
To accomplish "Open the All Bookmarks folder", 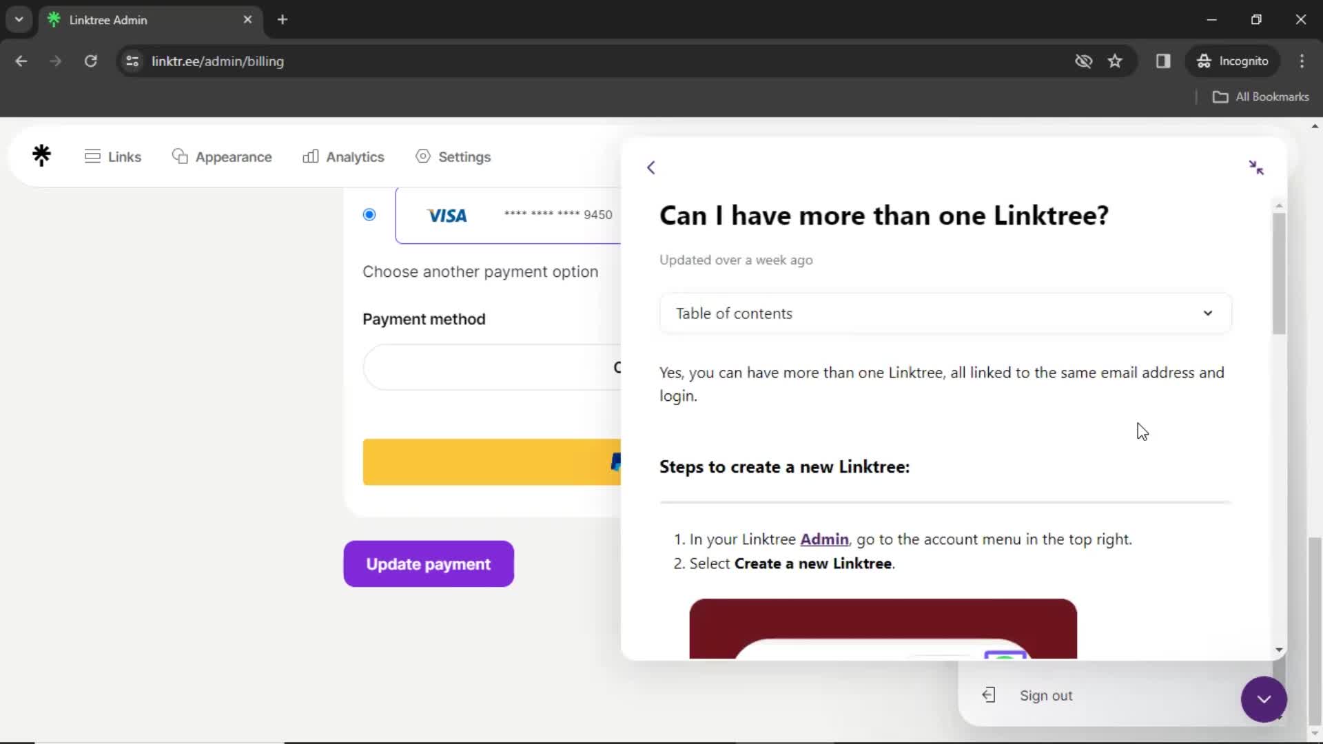I will click(x=1261, y=97).
